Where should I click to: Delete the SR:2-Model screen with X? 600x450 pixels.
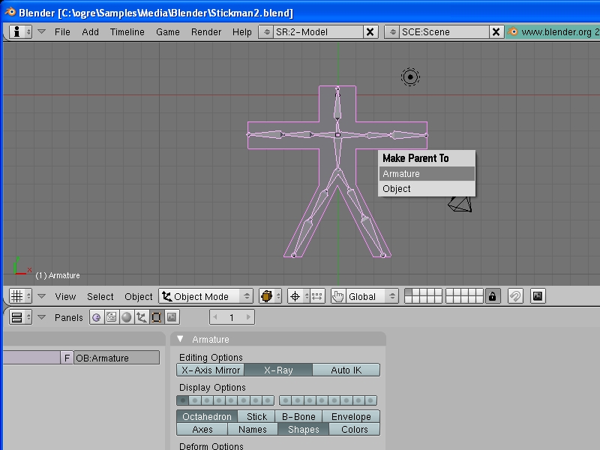coord(370,31)
